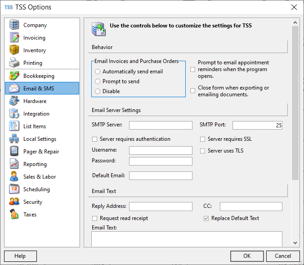Open the Bookkeeping icon
Viewport: 304px width, 265px height.
click(14, 76)
